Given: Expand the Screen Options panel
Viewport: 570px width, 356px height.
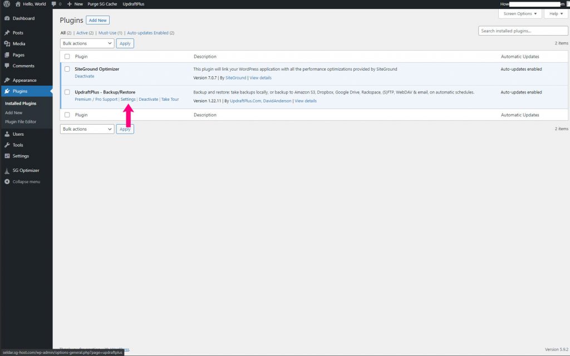Looking at the screenshot, I should (x=520, y=14).
